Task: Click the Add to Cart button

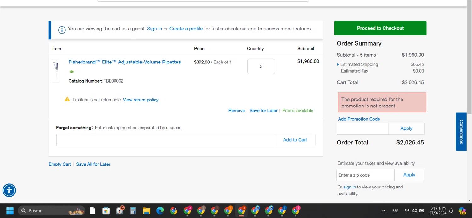Action: [295, 140]
